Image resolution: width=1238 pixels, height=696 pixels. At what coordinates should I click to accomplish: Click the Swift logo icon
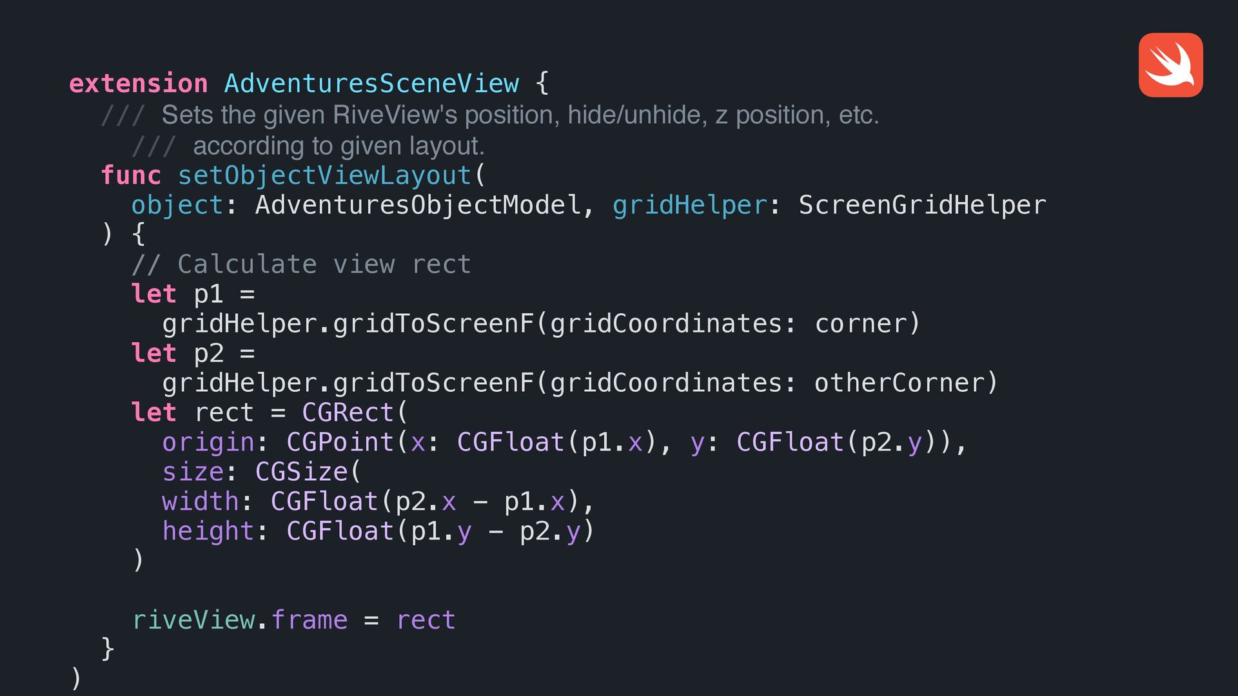[1170, 65]
